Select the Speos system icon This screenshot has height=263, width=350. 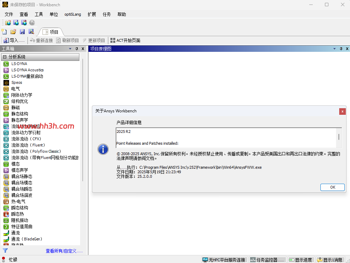click(6, 82)
